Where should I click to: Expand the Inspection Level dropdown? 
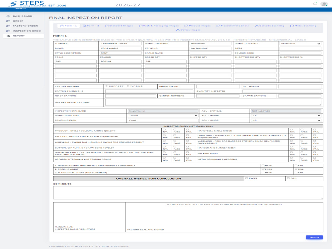click(163, 116)
